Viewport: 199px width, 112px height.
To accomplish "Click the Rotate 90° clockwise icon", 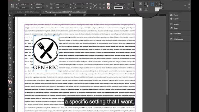I will [87, 4].
